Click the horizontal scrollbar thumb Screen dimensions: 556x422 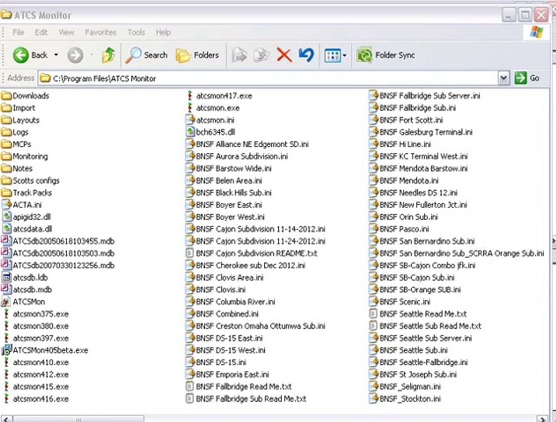(x=78, y=419)
